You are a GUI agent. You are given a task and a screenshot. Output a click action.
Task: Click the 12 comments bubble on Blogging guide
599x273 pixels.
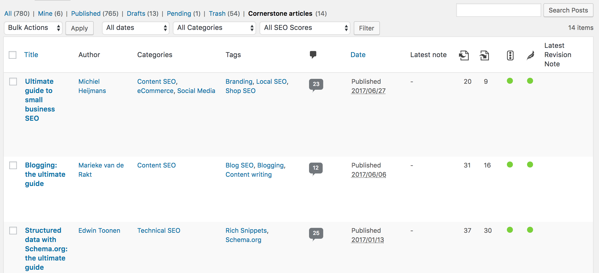(x=315, y=168)
